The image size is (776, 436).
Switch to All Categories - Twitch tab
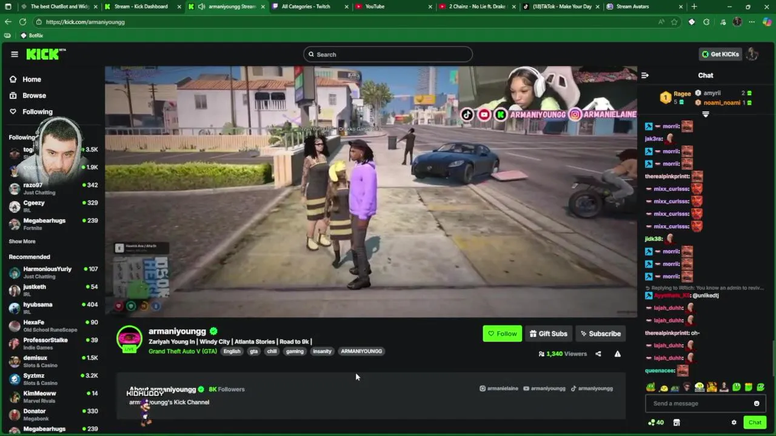[309, 7]
